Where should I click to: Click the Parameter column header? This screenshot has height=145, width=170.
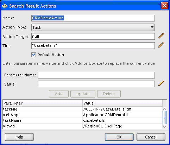(x=43, y=103)
